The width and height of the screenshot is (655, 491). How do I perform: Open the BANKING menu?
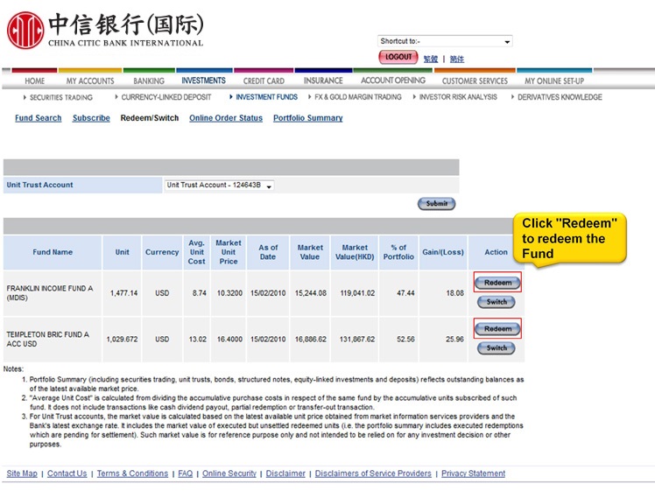tap(149, 81)
